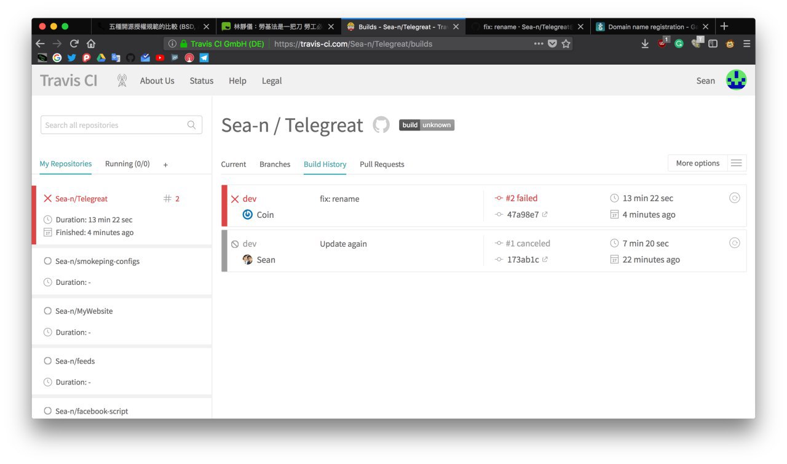Open the #2 failed build link
The image size is (787, 464).
point(521,198)
